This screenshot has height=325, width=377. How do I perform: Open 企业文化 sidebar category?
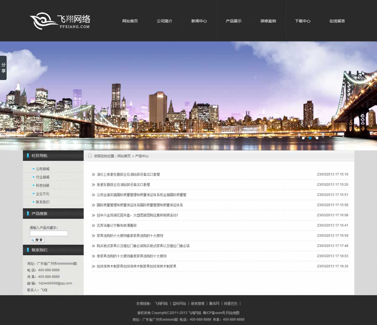tap(43, 194)
